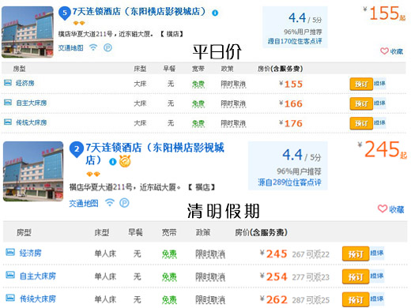Image resolution: width=411 pixels, height=308 pixels.
Task: Book the 自主大床房 priced at ¥166
Action: pyautogui.click(x=361, y=103)
